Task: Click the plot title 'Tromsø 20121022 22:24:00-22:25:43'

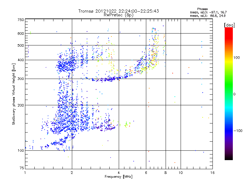Action: (118, 11)
